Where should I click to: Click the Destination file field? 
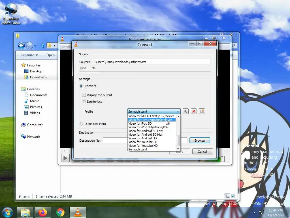tap(145, 141)
